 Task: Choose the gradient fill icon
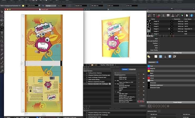(170, 57)
